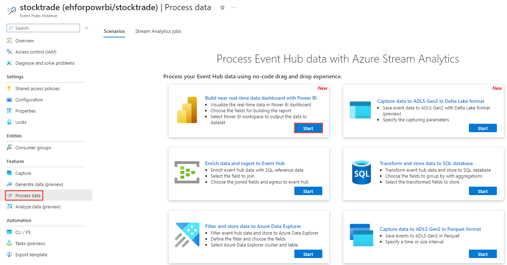
Task: Click the Locks padlock icon
Action: (9, 122)
